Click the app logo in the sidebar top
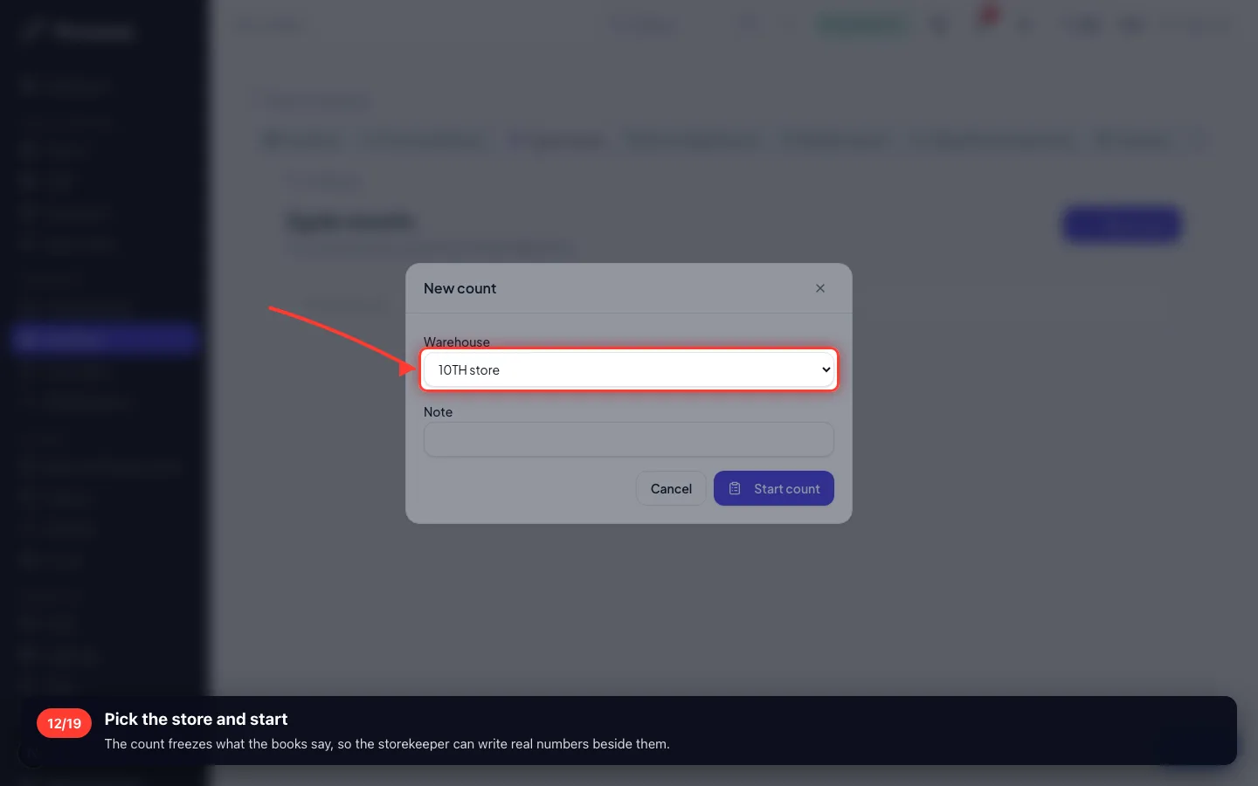1258x786 pixels. point(77,31)
